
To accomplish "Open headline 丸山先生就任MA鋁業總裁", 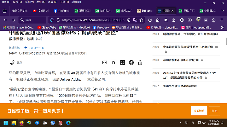I will point(180,86).
